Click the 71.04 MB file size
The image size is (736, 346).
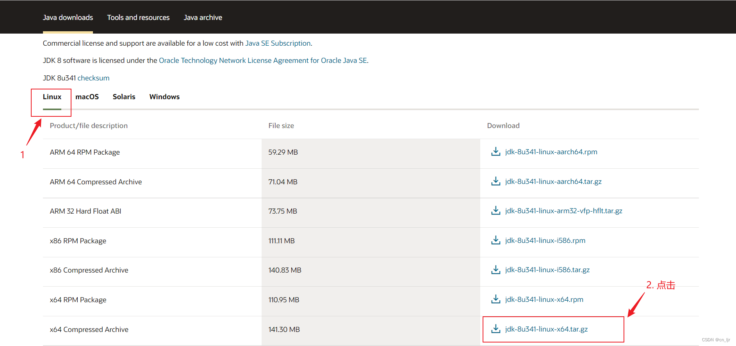[x=283, y=182]
